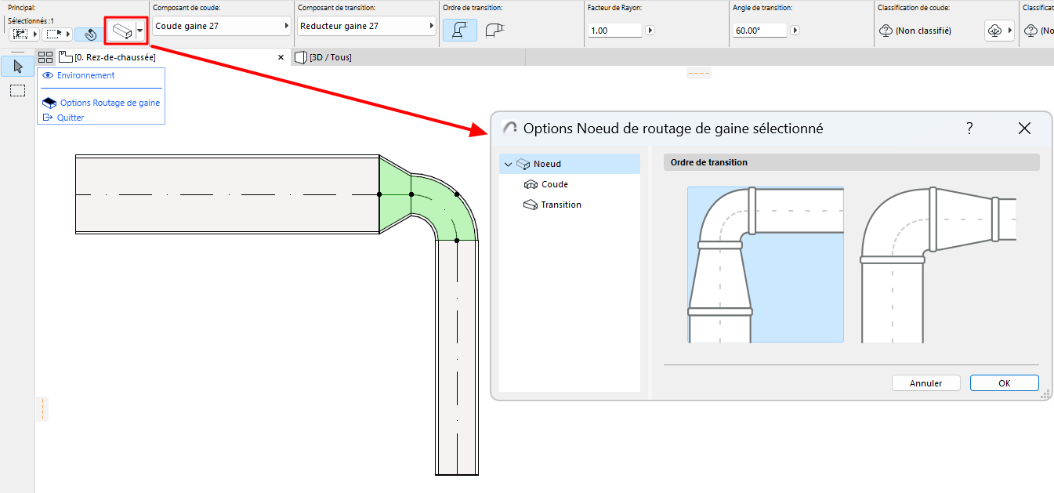Confirm dialog with OK button

pos(1005,383)
